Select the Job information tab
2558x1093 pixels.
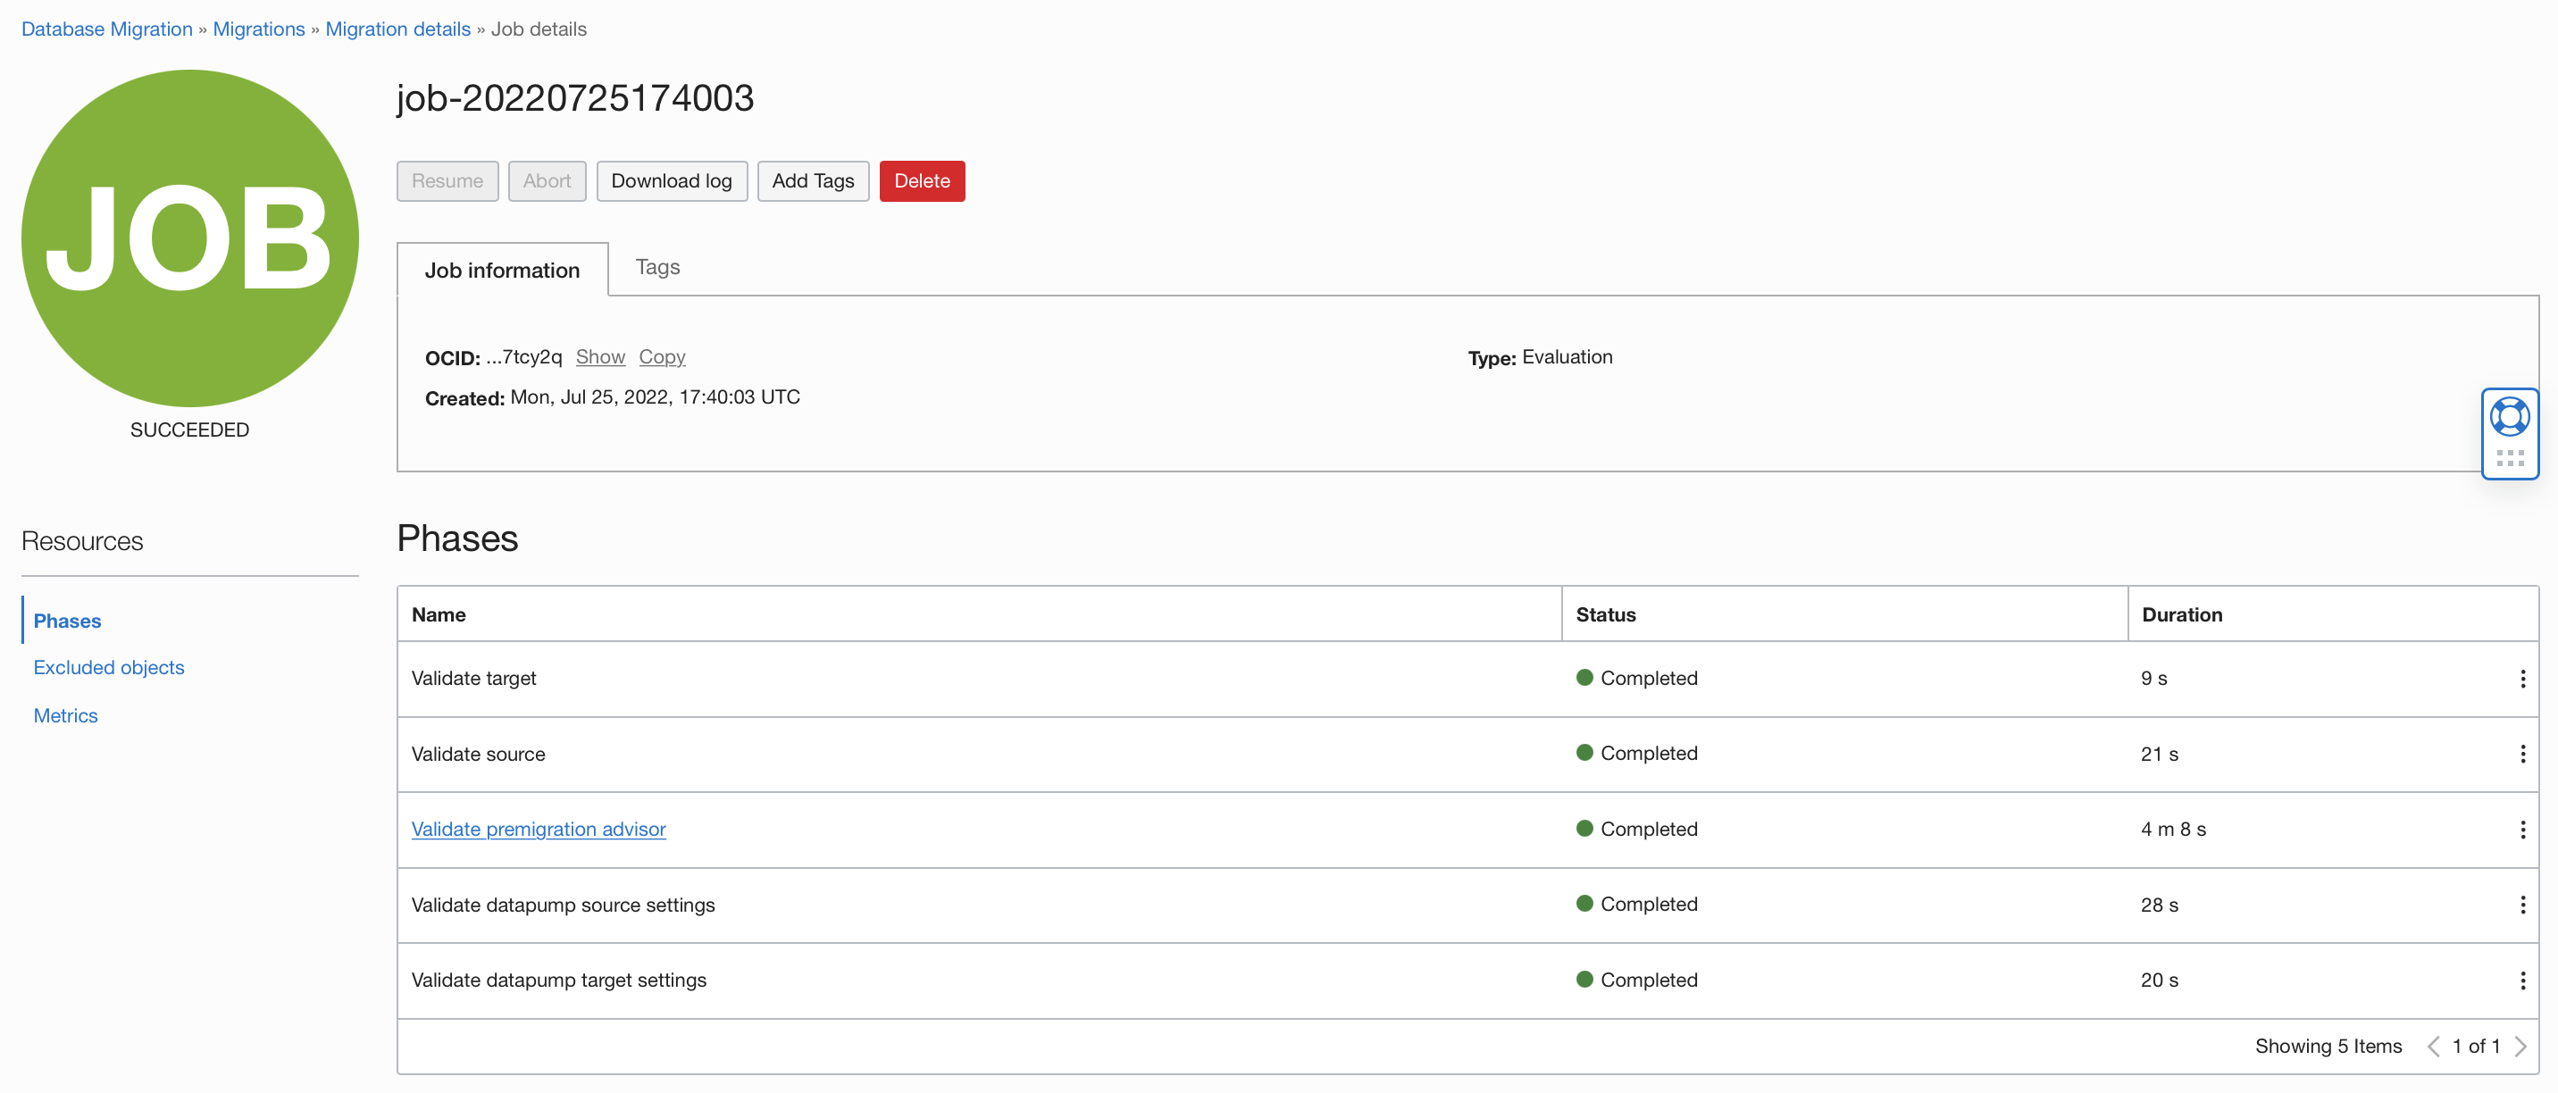pyautogui.click(x=501, y=270)
